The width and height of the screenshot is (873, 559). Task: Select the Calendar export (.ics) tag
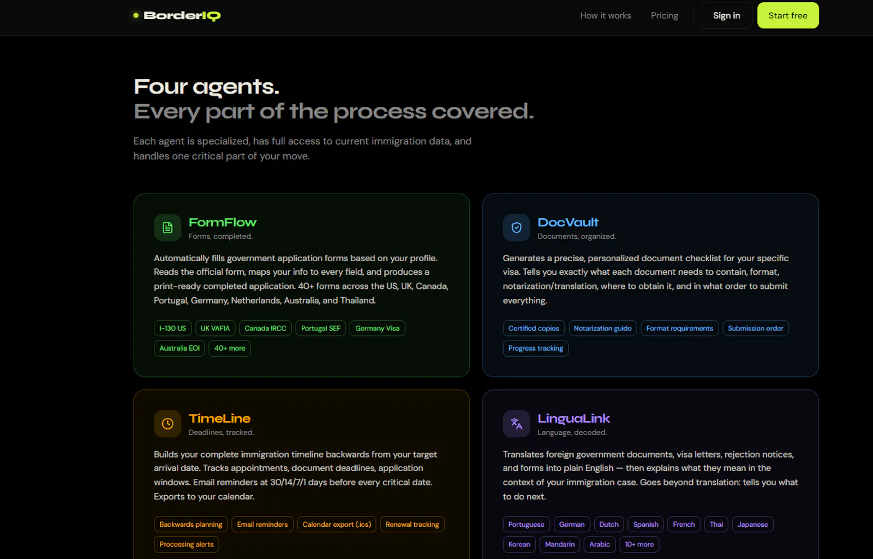coord(337,524)
